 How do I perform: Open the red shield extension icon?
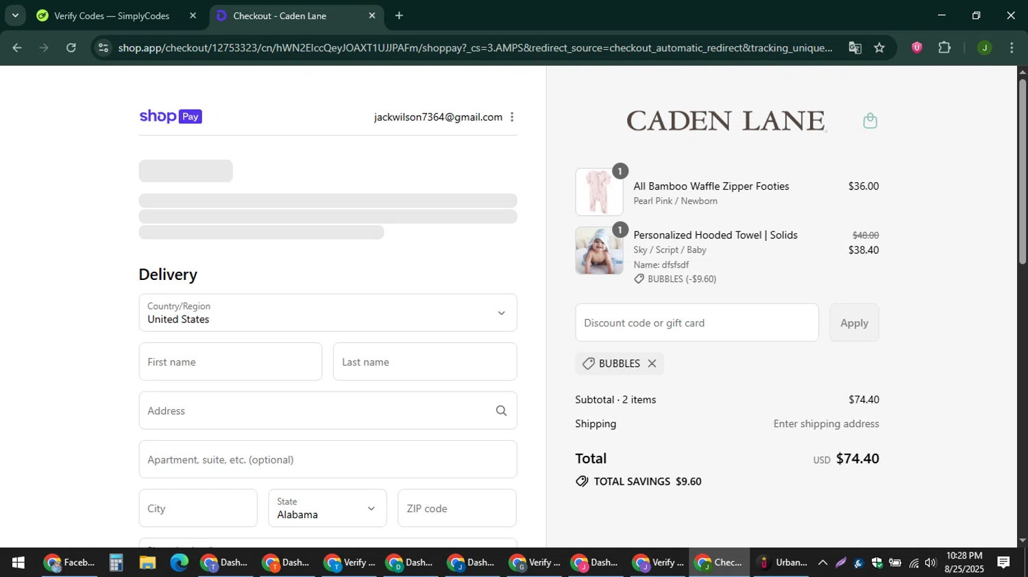pos(916,48)
